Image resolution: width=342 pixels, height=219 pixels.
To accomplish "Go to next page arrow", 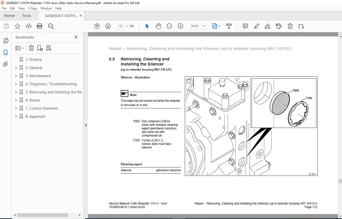I will pos(108,26).
